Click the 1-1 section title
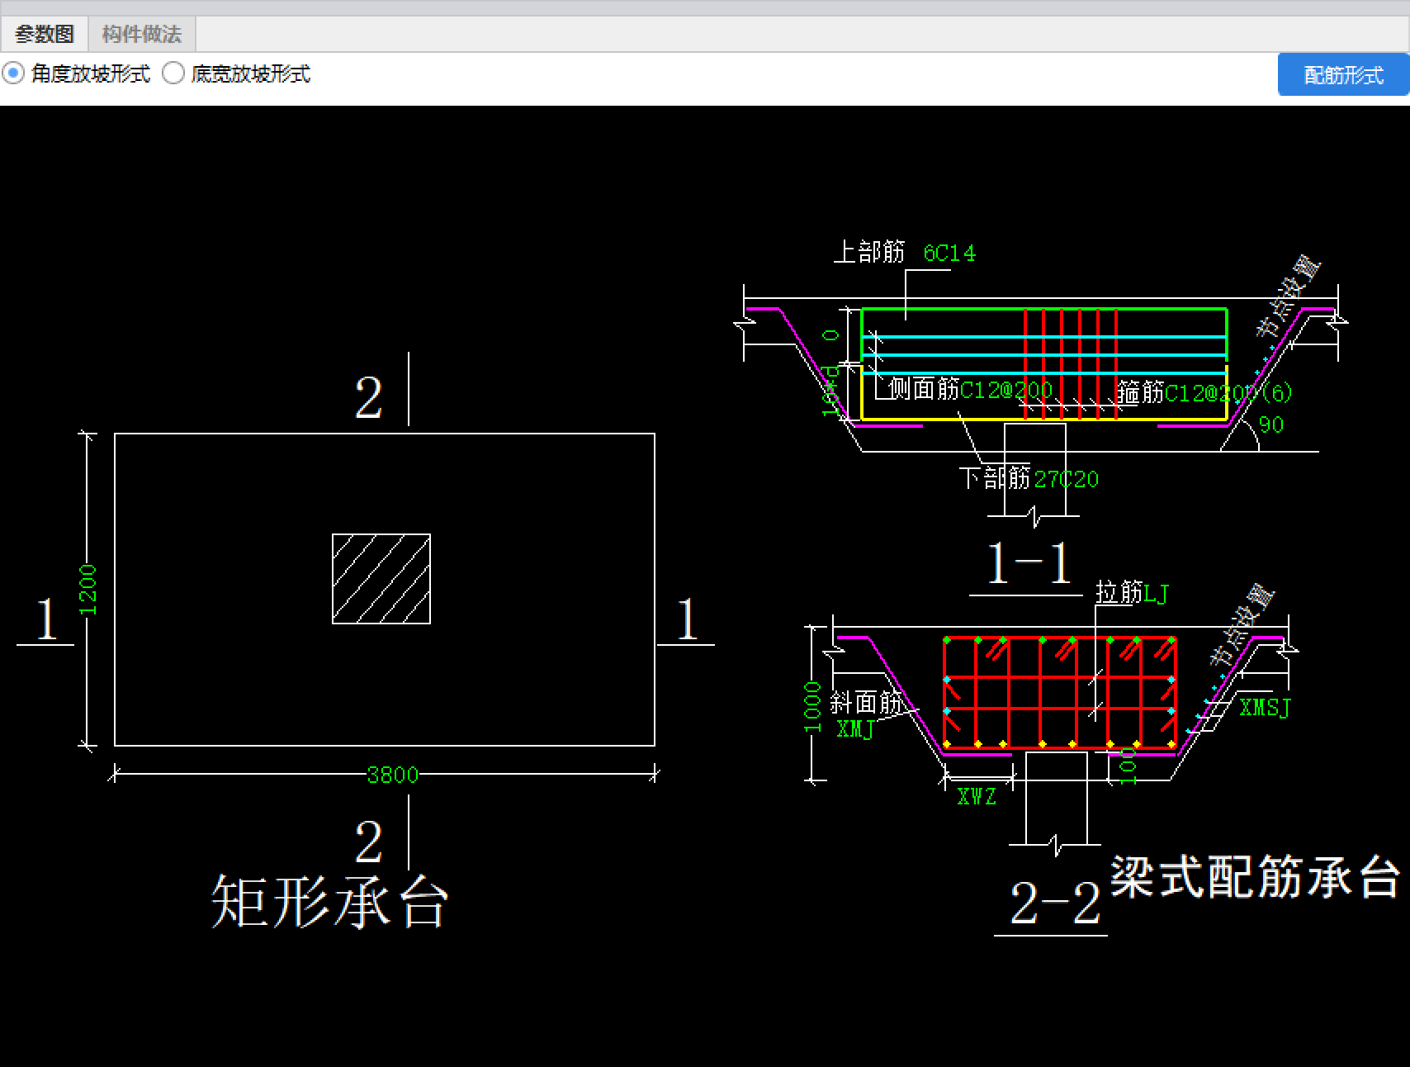1410x1067 pixels. point(1029,565)
